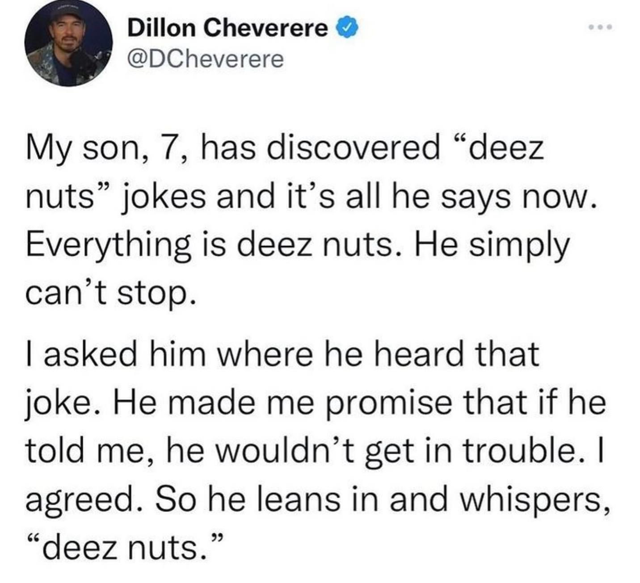The width and height of the screenshot is (640, 583).
Task: Click the author header area
Action: [x=201, y=42]
